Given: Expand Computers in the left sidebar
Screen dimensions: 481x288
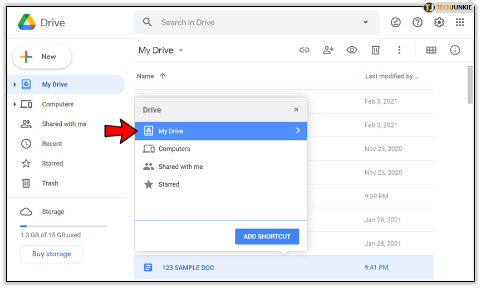Looking at the screenshot, I should tap(15, 104).
